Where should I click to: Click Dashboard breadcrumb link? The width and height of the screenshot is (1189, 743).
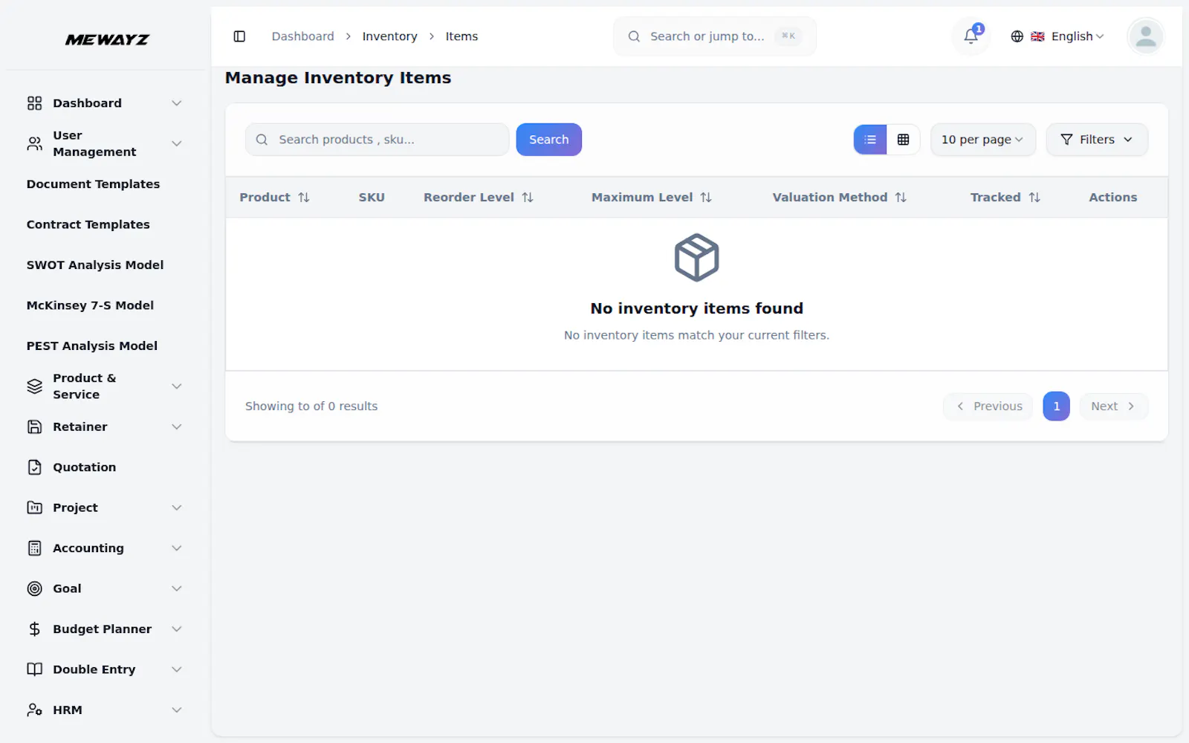[302, 36]
